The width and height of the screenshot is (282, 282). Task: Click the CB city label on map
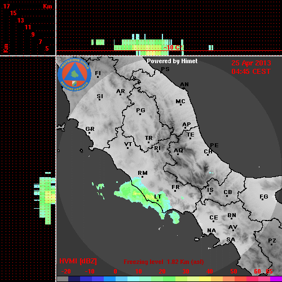[228, 192]
